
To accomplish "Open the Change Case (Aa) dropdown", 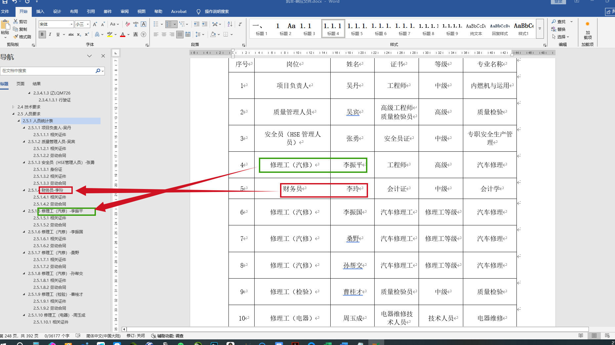I will [114, 24].
